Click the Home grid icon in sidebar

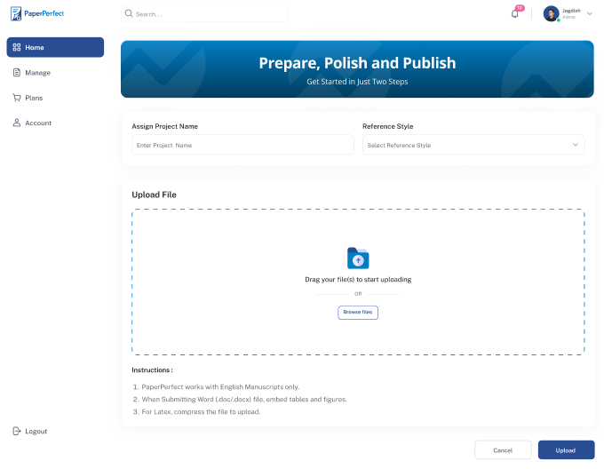pos(17,47)
